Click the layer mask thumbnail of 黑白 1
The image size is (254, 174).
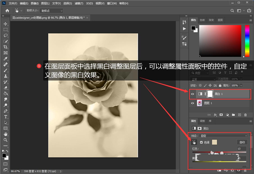(x=209, y=94)
